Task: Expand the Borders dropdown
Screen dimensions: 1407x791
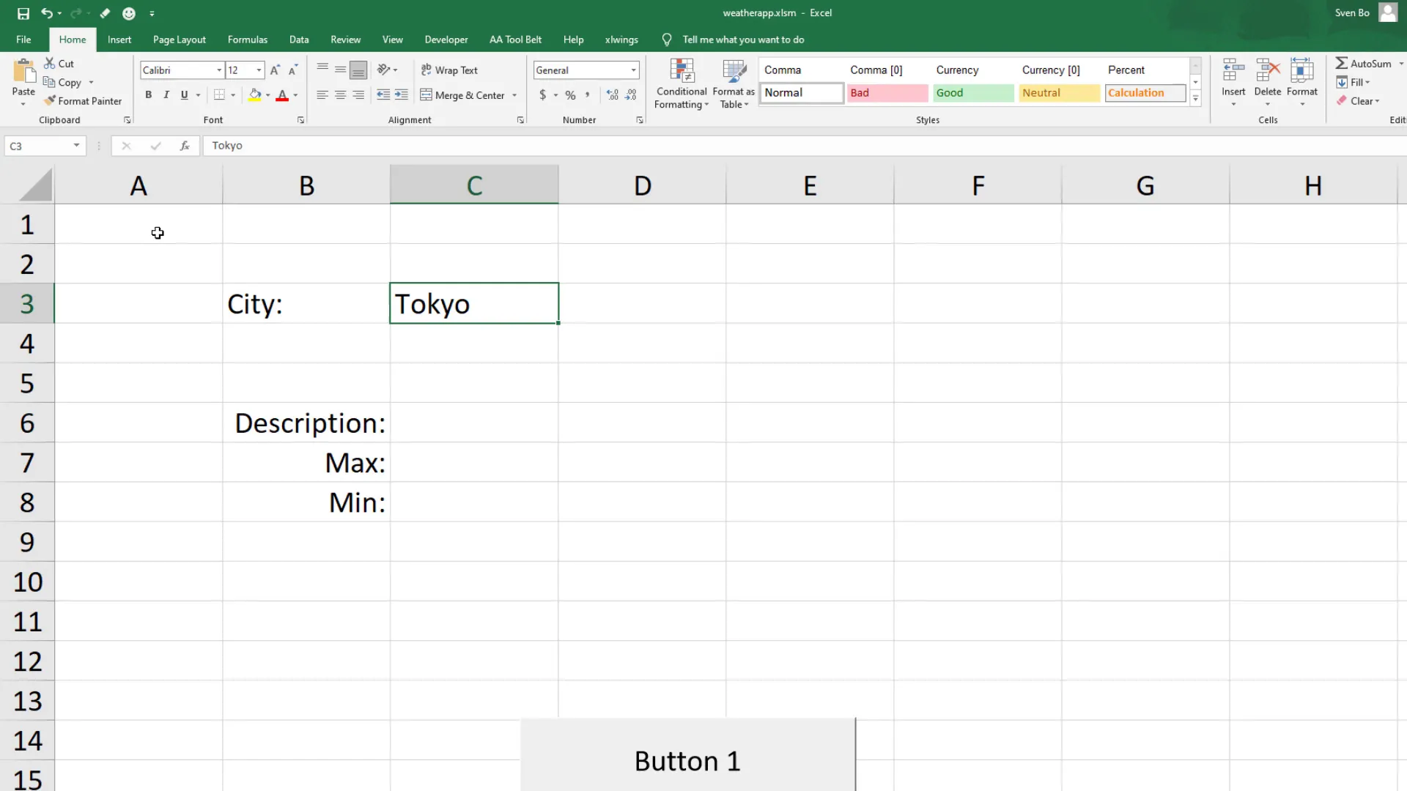Action: (x=232, y=94)
